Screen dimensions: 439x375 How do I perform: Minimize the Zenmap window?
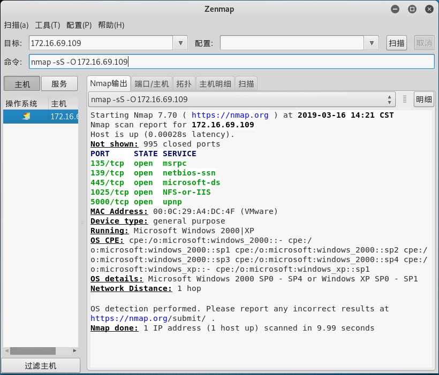pyautogui.click(x=395, y=9)
